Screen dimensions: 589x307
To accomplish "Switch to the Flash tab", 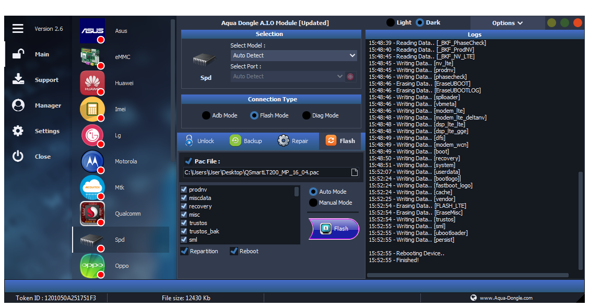I will [340, 141].
